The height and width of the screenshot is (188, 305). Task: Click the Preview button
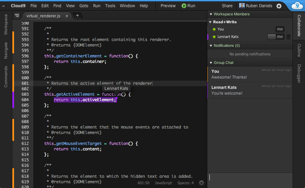coord(168,6)
